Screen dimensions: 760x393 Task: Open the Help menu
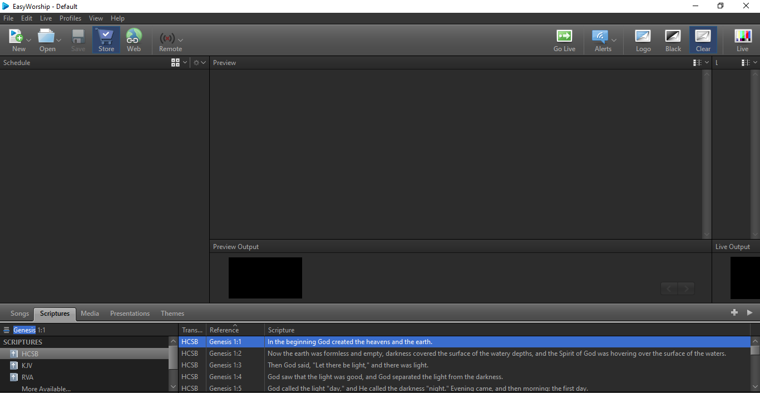(x=117, y=18)
